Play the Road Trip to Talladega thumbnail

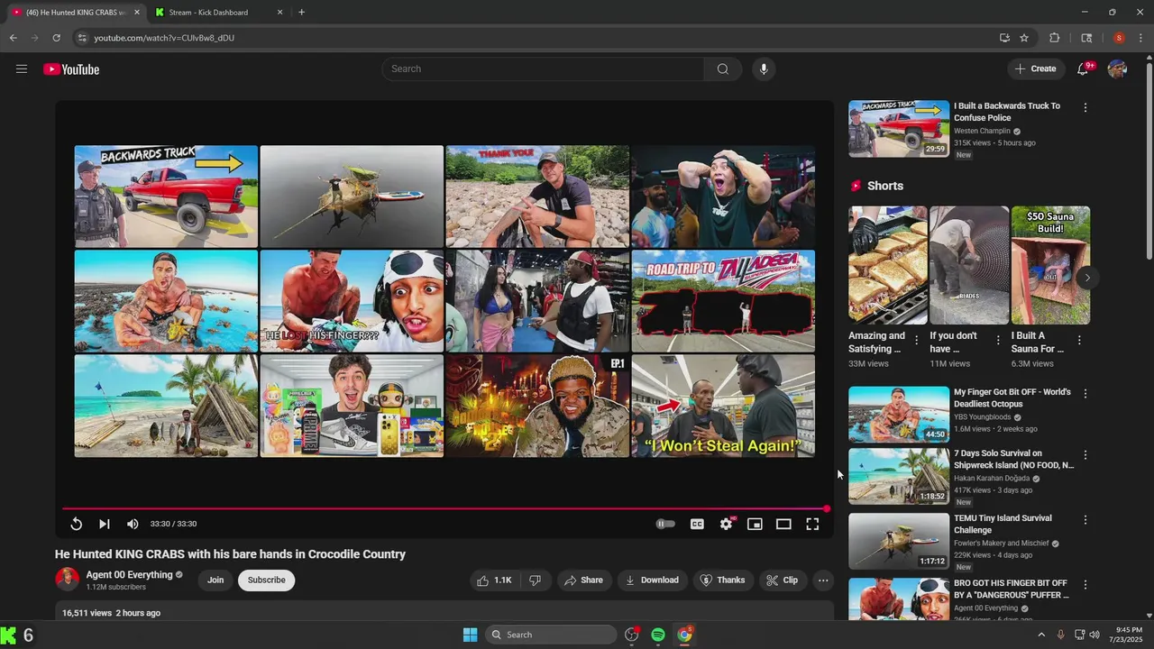click(723, 301)
